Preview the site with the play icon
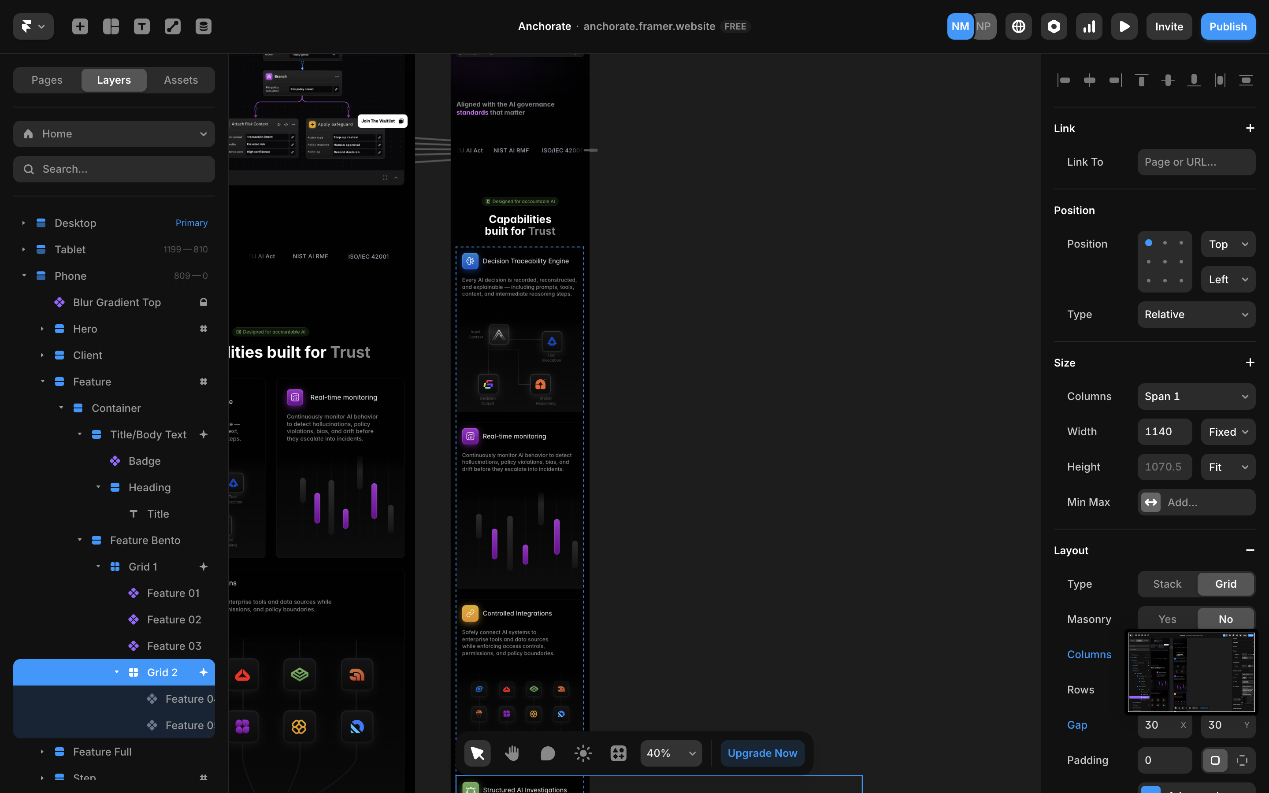The width and height of the screenshot is (1269, 793). coord(1124,26)
